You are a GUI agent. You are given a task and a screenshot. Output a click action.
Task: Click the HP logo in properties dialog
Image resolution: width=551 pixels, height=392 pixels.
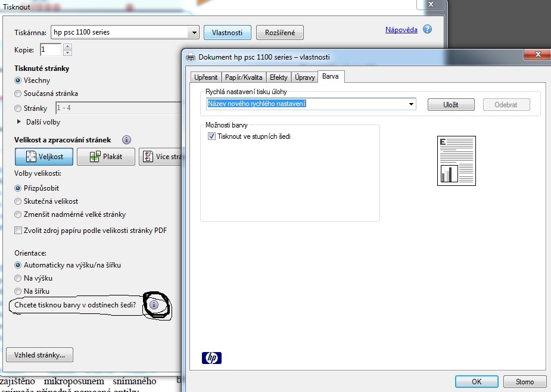click(211, 358)
